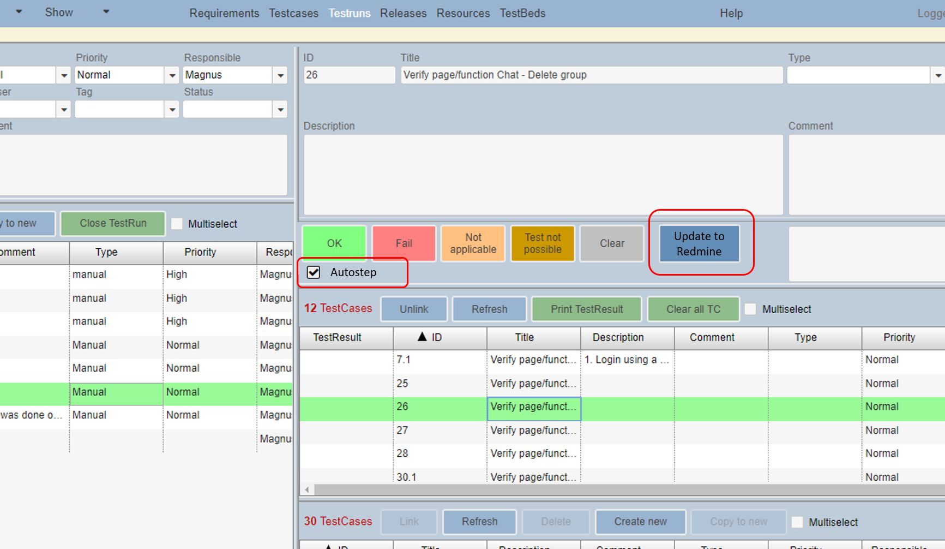Switch to the Releases tab
Screen dimensions: 945x549
click(x=403, y=13)
